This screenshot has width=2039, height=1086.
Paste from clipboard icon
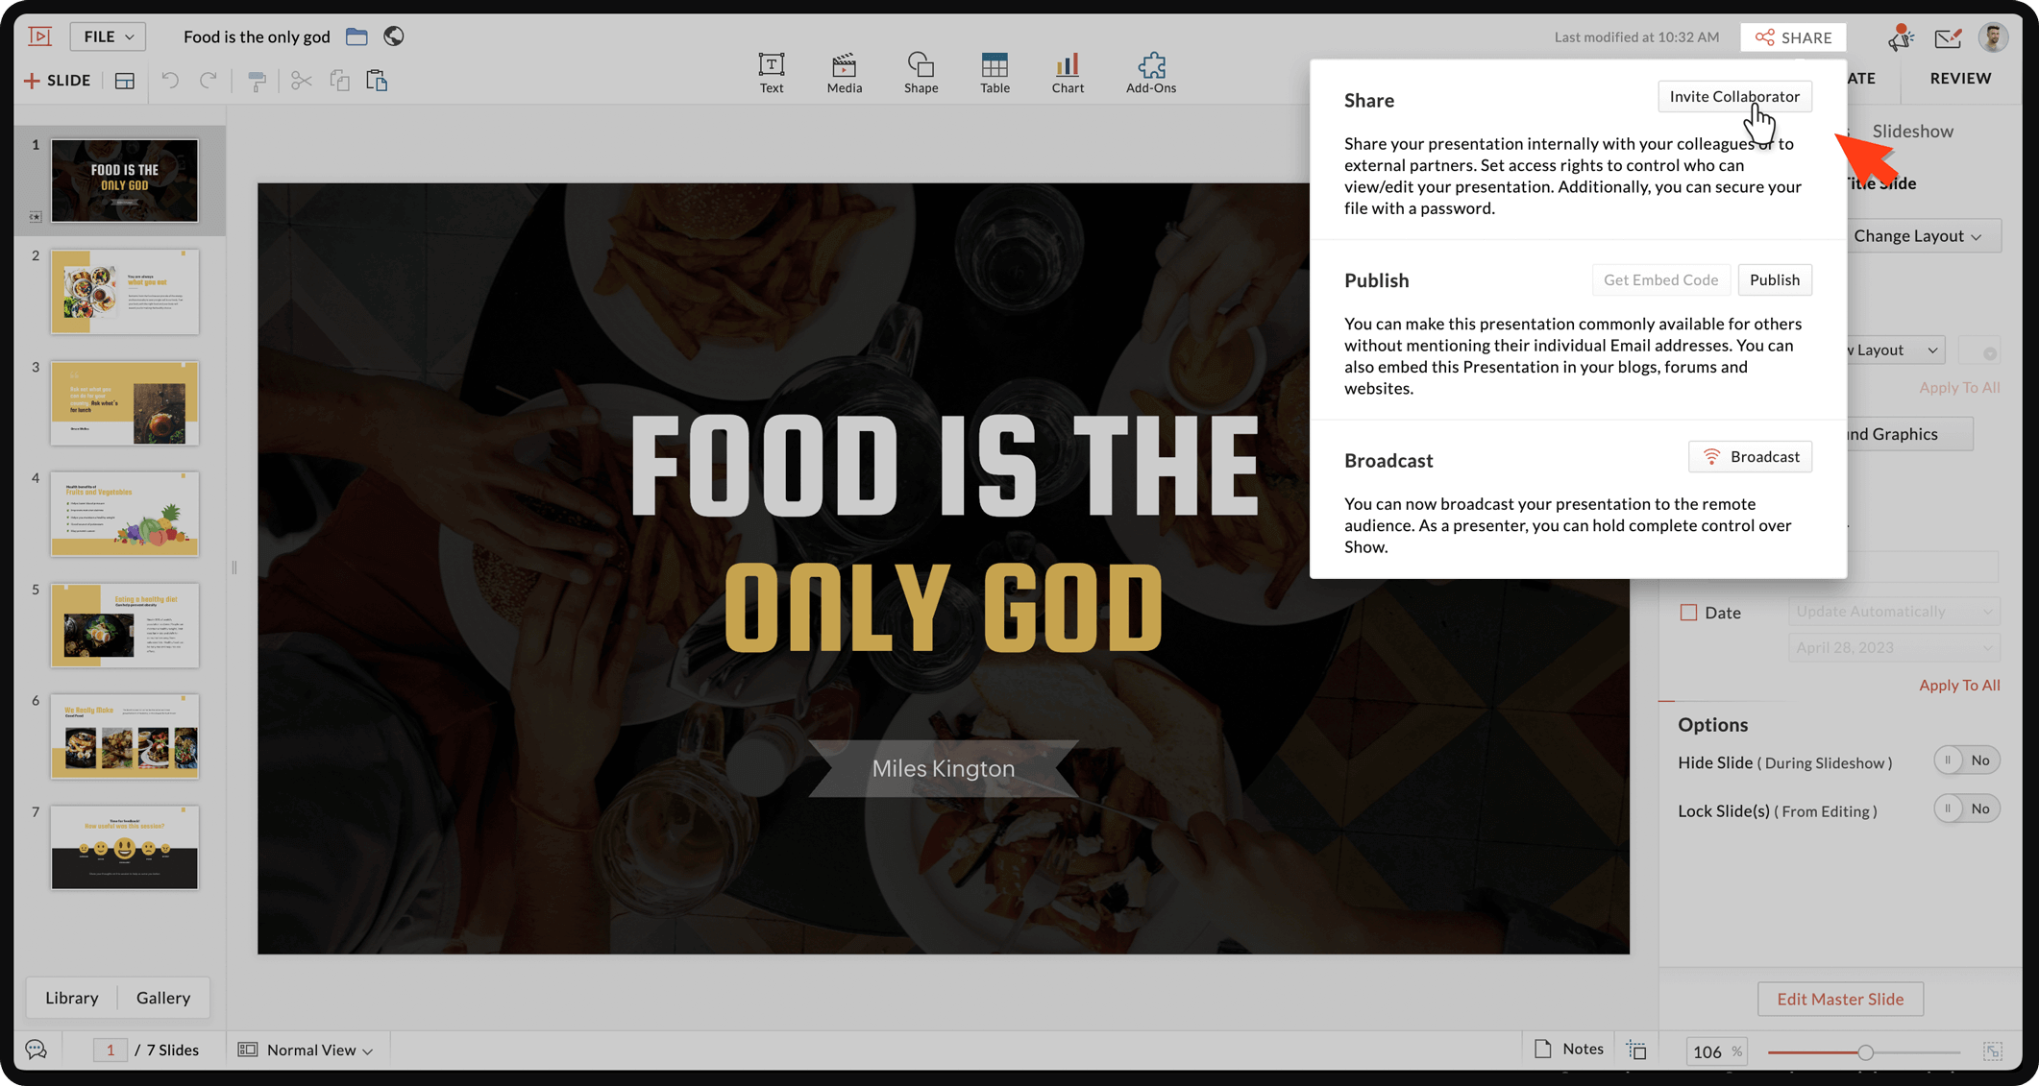[377, 81]
